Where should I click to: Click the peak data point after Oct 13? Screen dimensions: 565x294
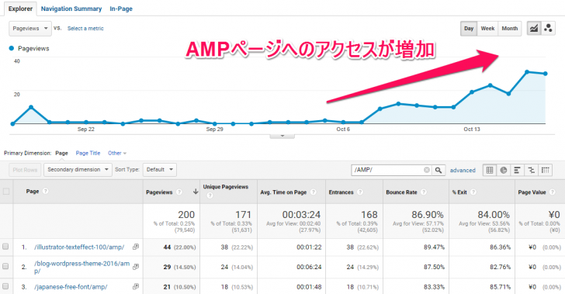click(527, 72)
